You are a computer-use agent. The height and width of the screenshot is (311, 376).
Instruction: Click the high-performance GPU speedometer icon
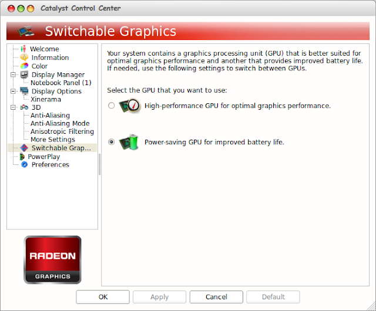pyautogui.click(x=130, y=106)
